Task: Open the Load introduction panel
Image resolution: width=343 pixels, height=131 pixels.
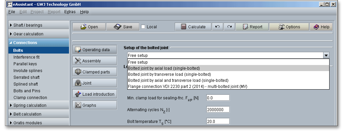Action: (x=95, y=94)
